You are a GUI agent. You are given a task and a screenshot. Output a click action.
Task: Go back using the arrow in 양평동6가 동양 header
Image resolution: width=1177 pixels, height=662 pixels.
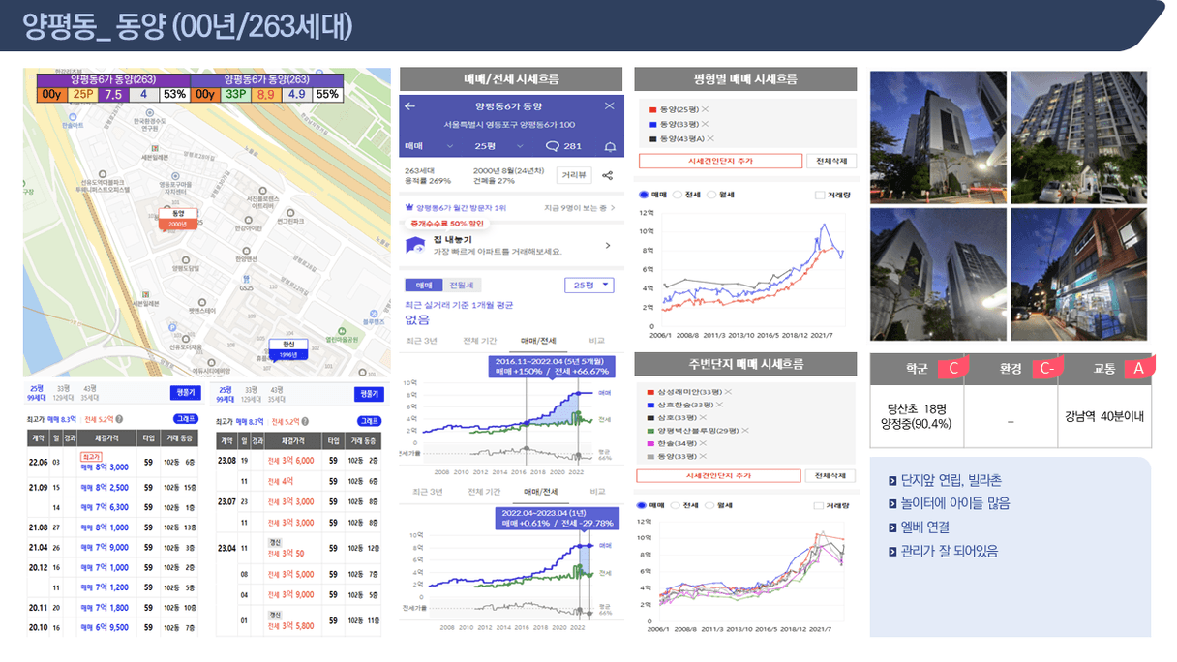(x=409, y=105)
